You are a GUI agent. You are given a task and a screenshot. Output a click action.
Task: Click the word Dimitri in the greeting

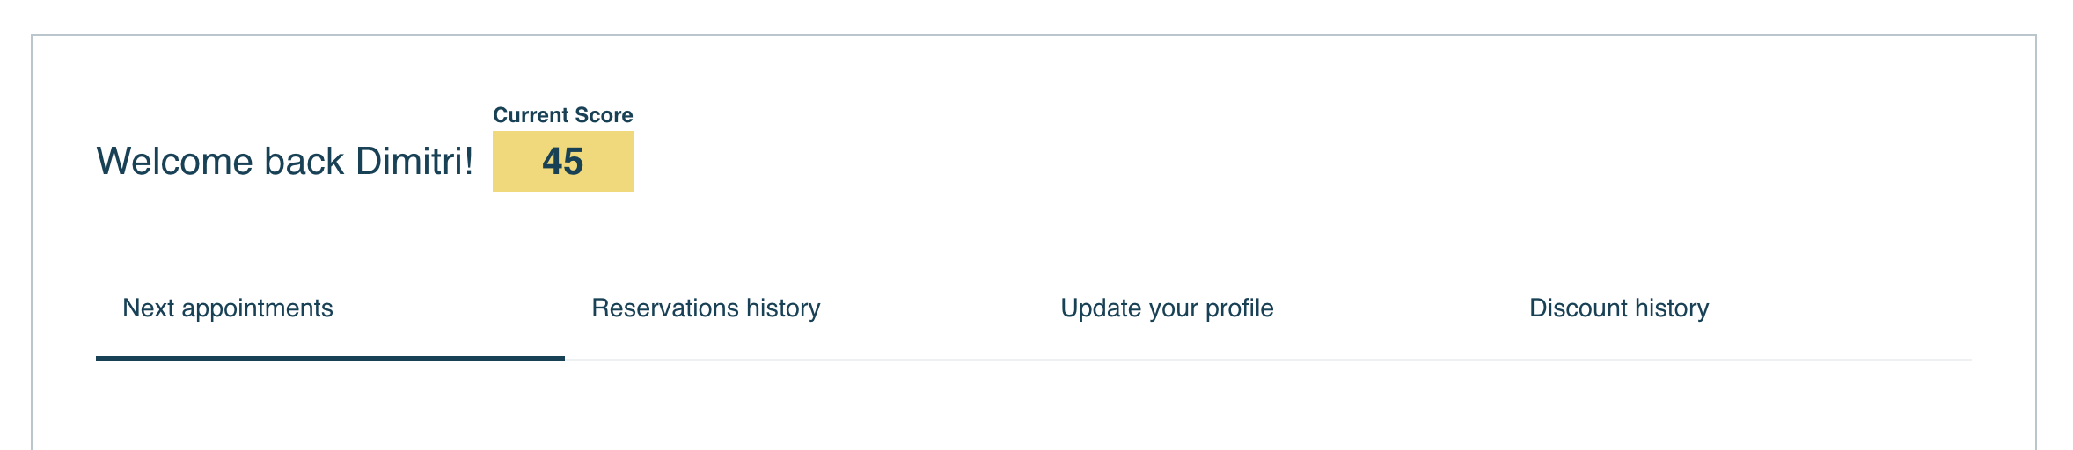pos(414,162)
